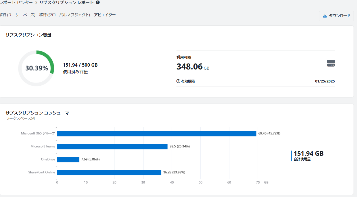This screenshot has width=357, height=197.
Task: Click the Microsoft Teams axis label
Action: 43,147
